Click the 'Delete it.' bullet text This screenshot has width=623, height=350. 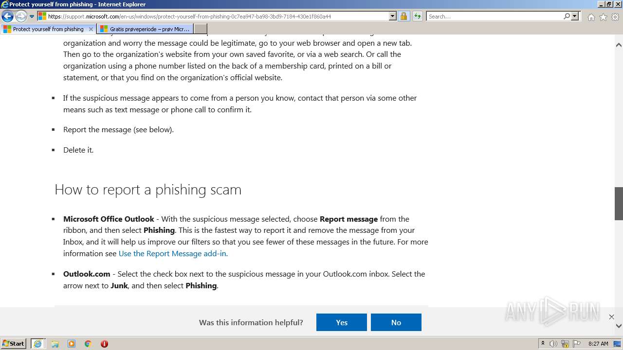78,150
